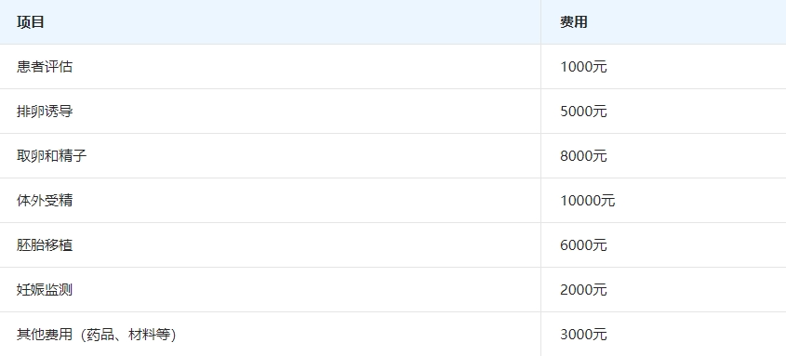Image resolution: width=786 pixels, height=356 pixels.
Task: Click the 5000元 fee value
Action: [x=583, y=112]
